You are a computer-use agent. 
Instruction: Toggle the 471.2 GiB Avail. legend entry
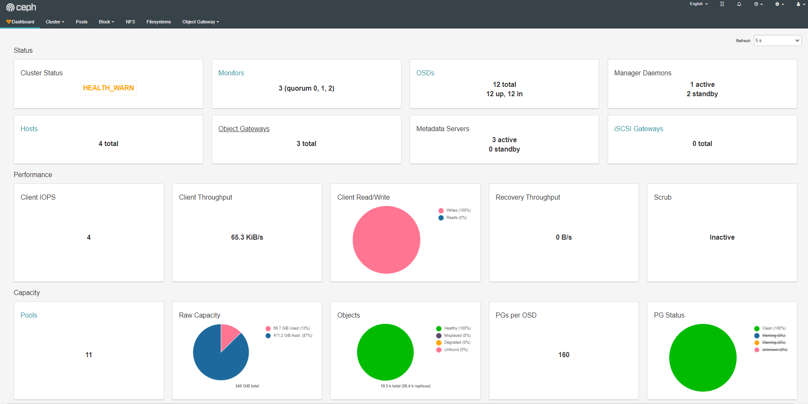pyautogui.click(x=289, y=335)
